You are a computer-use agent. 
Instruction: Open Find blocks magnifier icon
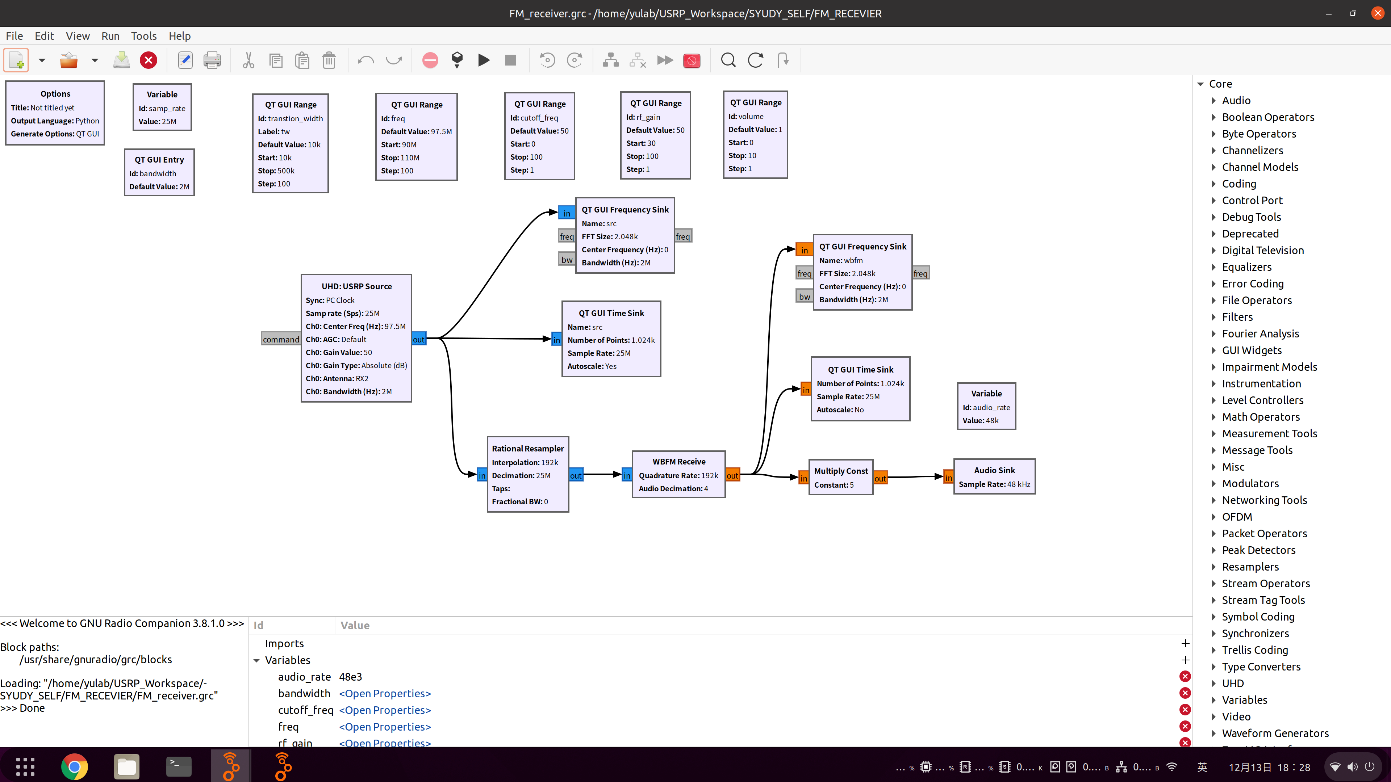(728, 60)
